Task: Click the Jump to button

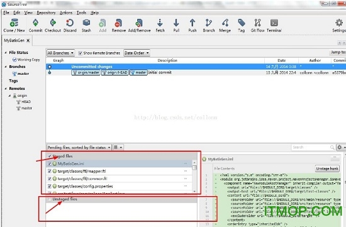Action: pos(338,52)
